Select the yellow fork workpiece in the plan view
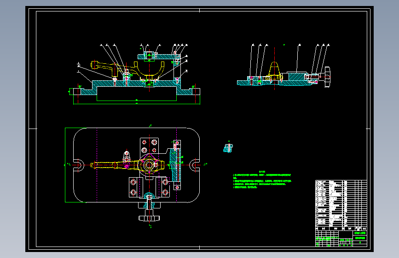 point(128,165)
